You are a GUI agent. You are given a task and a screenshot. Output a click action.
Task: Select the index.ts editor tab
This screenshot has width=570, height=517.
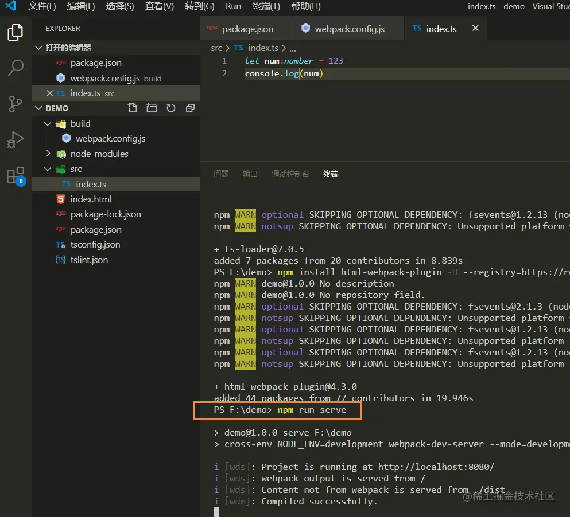click(445, 29)
